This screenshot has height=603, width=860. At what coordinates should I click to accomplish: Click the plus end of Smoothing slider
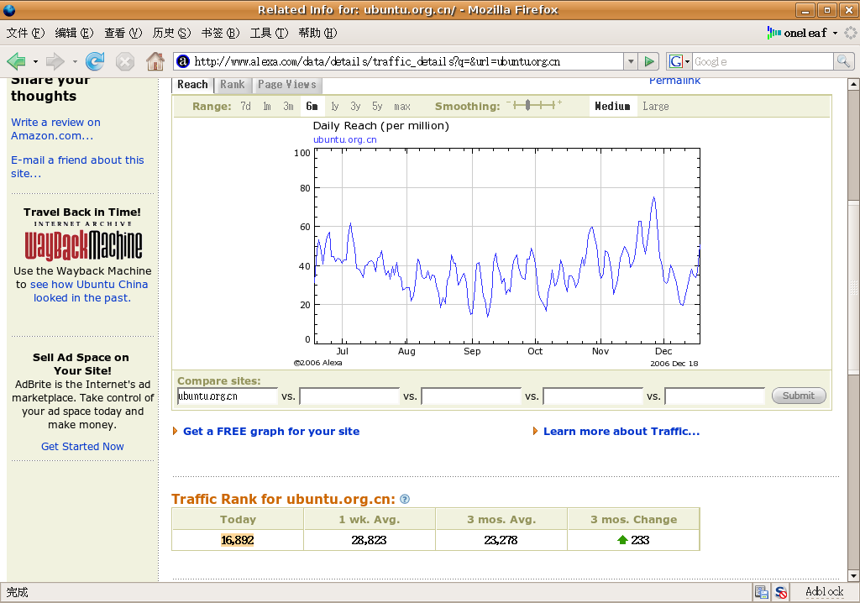pos(559,102)
